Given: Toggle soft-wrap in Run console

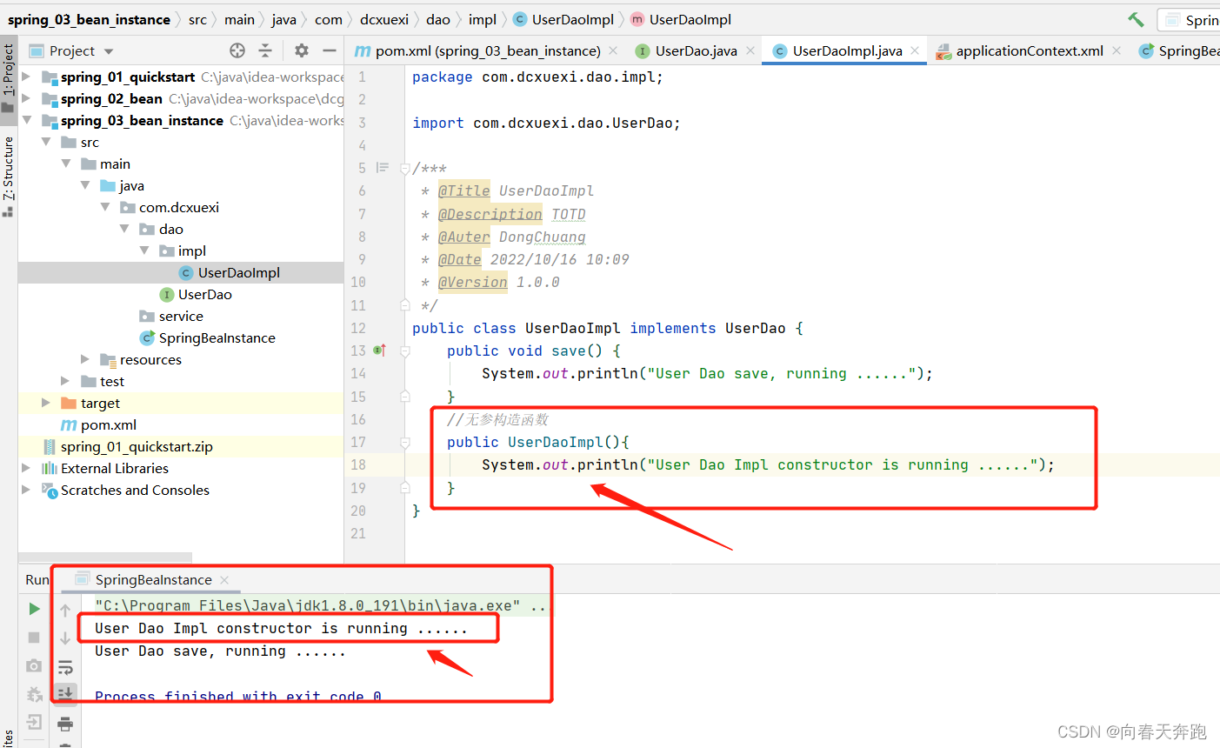Looking at the screenshot, I should tap(65, 667).
